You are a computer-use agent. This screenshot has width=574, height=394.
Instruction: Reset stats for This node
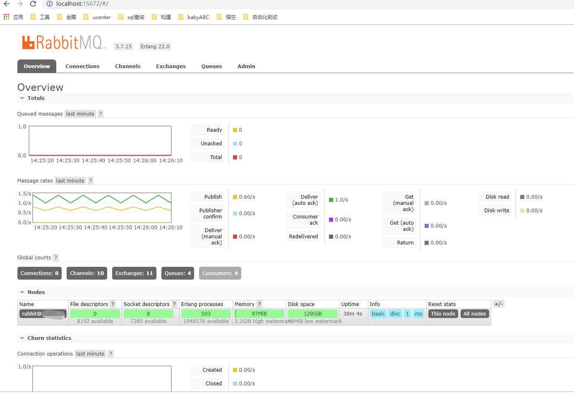point(443,314)
